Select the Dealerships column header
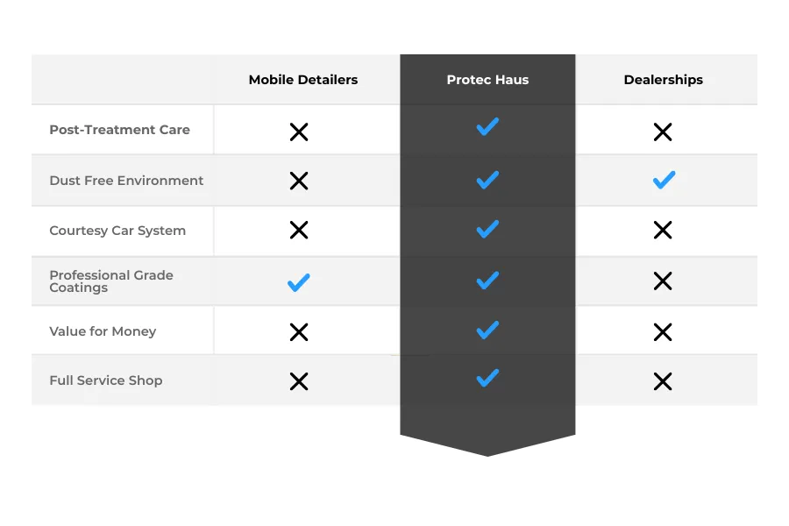This screenshot has width=789, height=526. point(664,80)
